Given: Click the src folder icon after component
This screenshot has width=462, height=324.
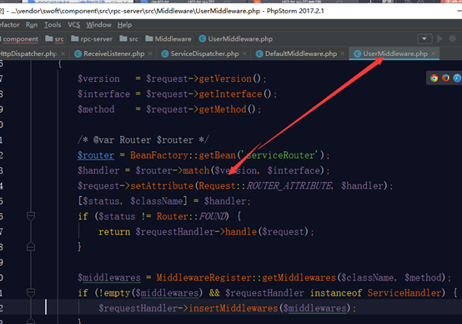Looking at the screenshot, I should pyautogui.click(x=49, y=38).
